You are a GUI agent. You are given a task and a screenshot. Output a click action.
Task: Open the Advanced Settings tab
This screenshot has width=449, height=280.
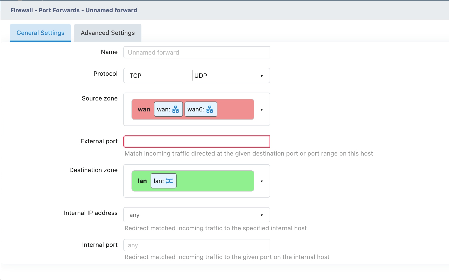pyautogui.click(x=108, y=33)
